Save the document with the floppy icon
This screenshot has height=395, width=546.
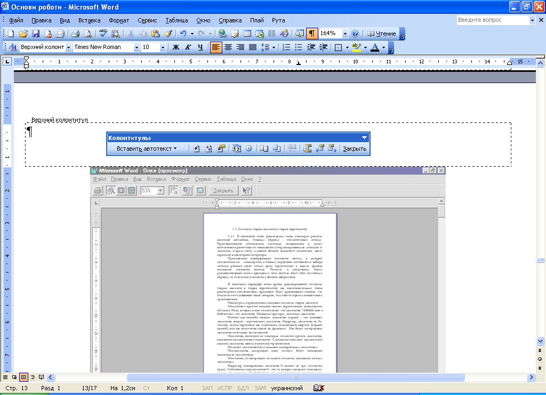pos(36,34)
